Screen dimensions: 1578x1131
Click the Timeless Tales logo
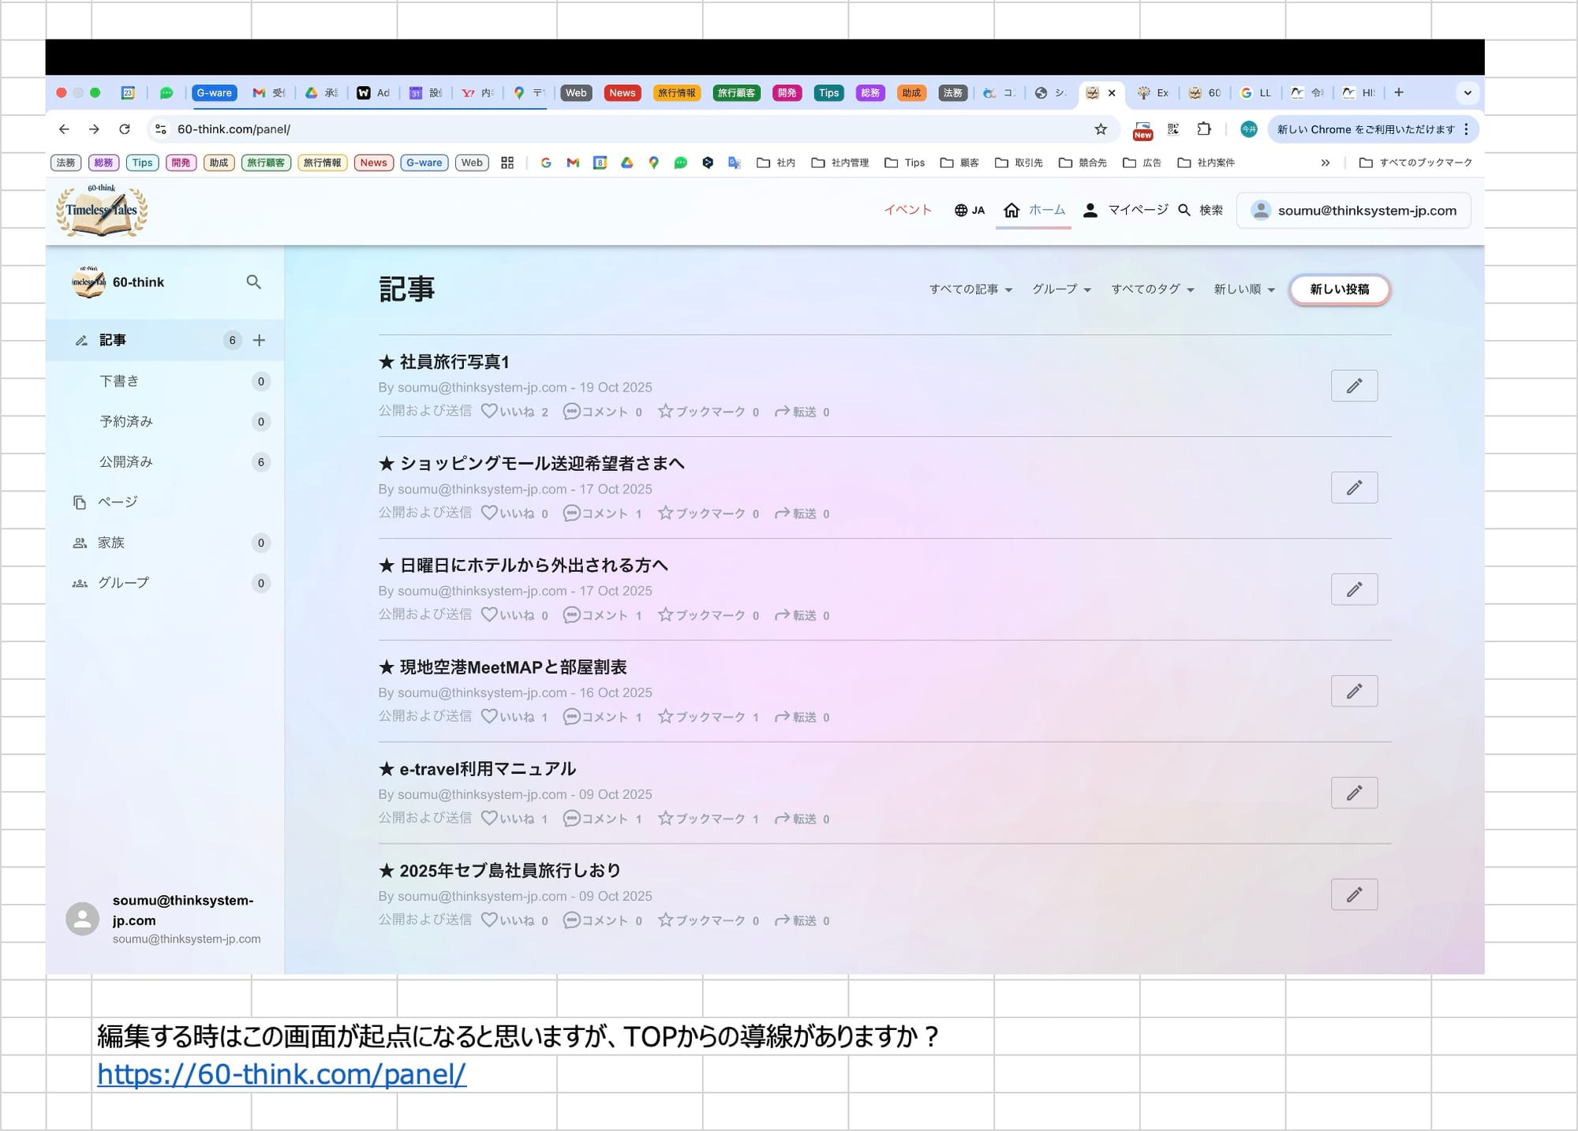102,211
